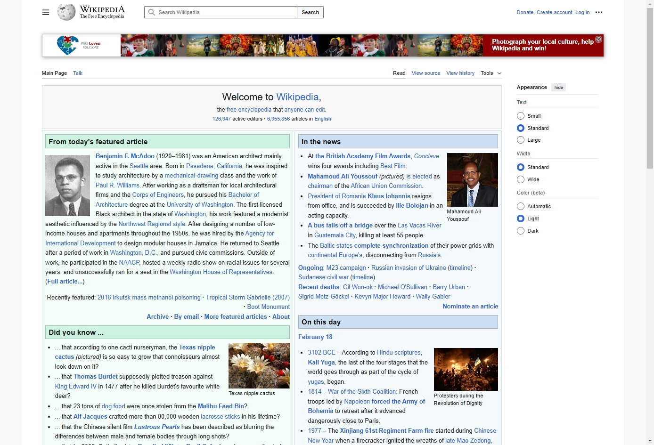Click the 126,947 active editors link
Viewport: 654px width, 445px height.
[x=221, y=119]
